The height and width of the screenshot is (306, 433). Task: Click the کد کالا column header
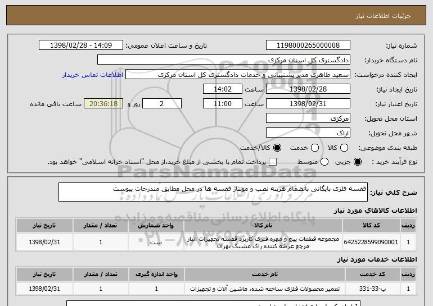[371, 226]
